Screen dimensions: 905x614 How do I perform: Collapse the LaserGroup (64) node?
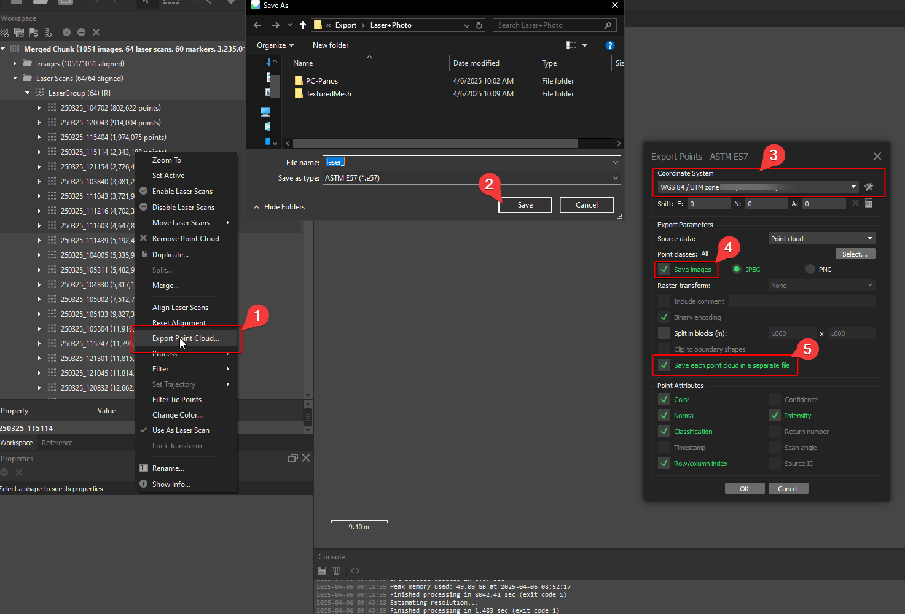tap(27, 93)
